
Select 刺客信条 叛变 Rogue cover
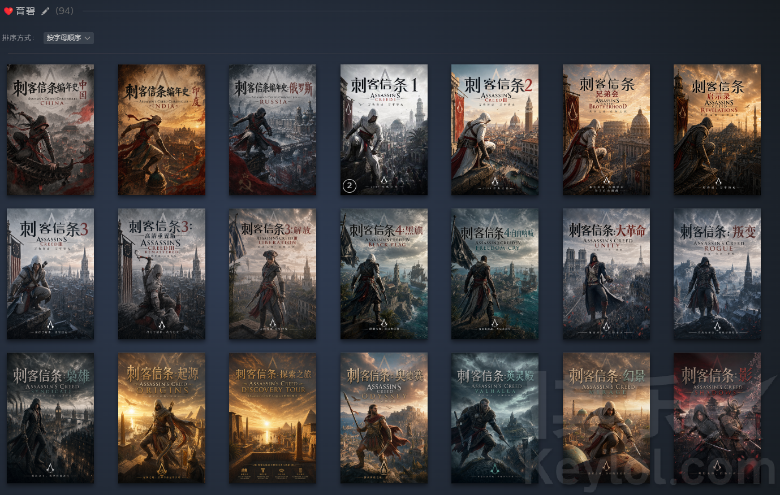click(717, 273)
